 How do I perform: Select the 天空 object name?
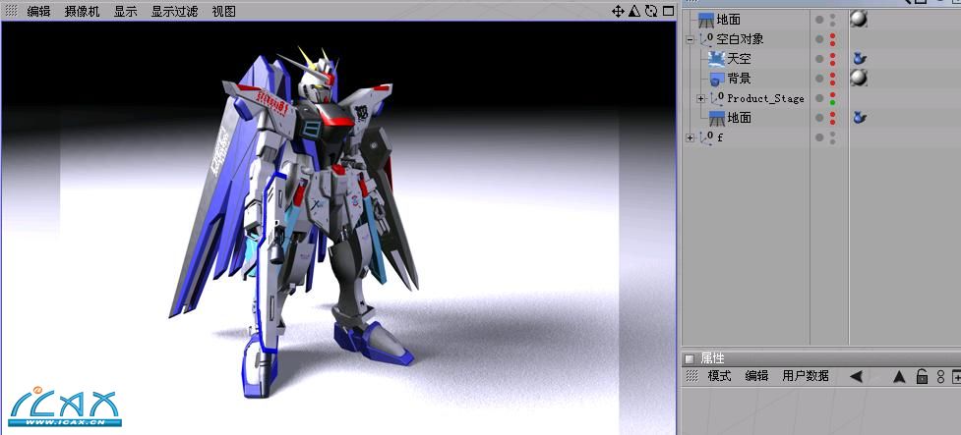click(739, 59)
